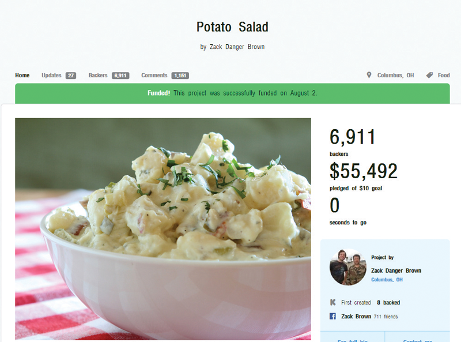461x342 pixels.
Task: Click the blue Columbus, OH link under creator
Action: tap(387, 280)
